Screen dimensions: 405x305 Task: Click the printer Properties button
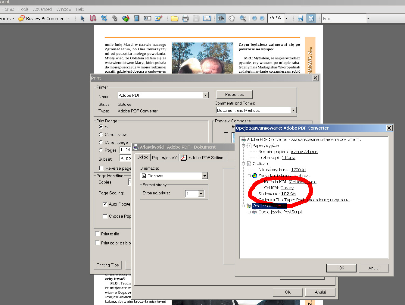click(x=234, y=94)
